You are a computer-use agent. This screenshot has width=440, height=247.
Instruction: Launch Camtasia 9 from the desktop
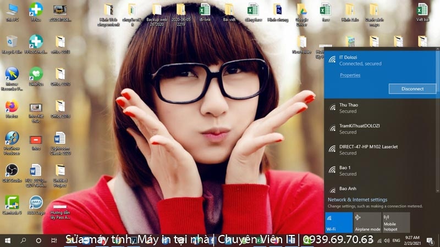point(12,203)
